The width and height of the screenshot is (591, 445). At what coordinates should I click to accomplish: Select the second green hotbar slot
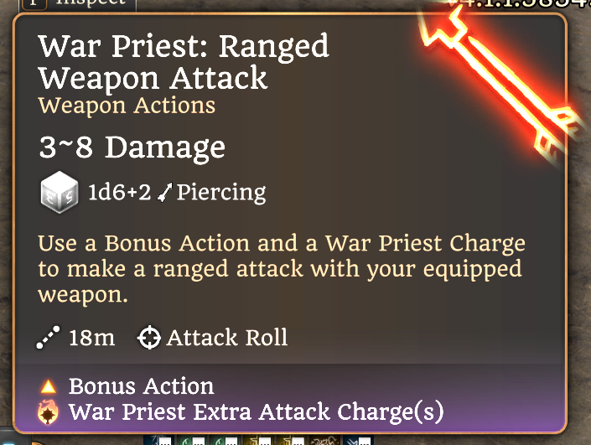(x=225, y=440)
